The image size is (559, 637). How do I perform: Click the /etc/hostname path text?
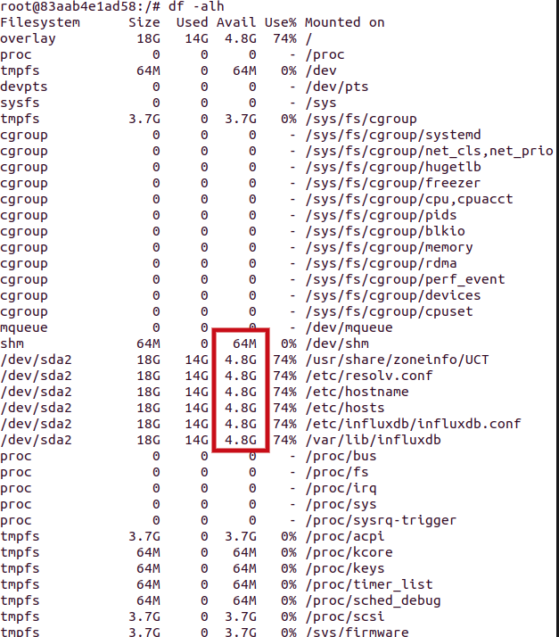click(x=357, y=392)
